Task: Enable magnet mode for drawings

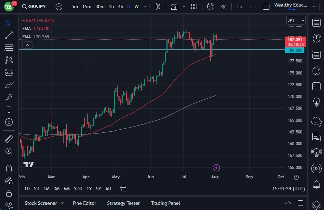Action: (x=9, y=168)
